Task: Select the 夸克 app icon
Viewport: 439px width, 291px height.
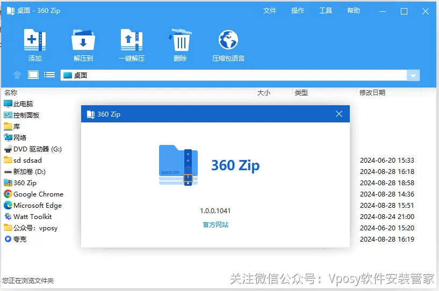Action: (8, 239)
